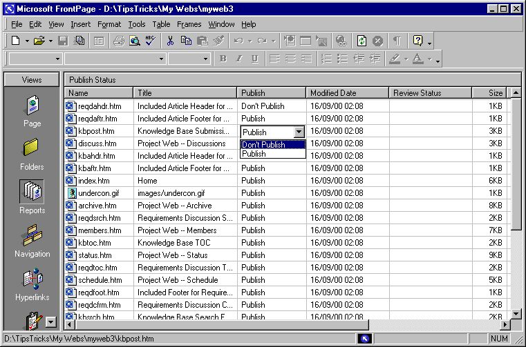Open the Format menu
The image size is (526, 347).
click(x=109, y=24)
